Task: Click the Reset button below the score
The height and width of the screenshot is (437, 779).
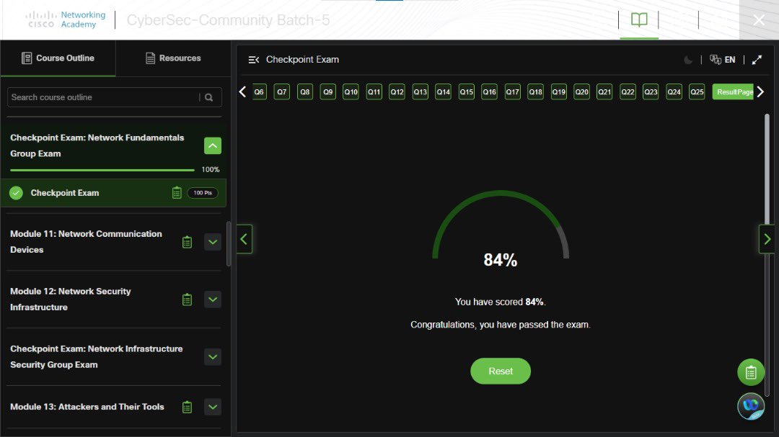Action: 501,371
